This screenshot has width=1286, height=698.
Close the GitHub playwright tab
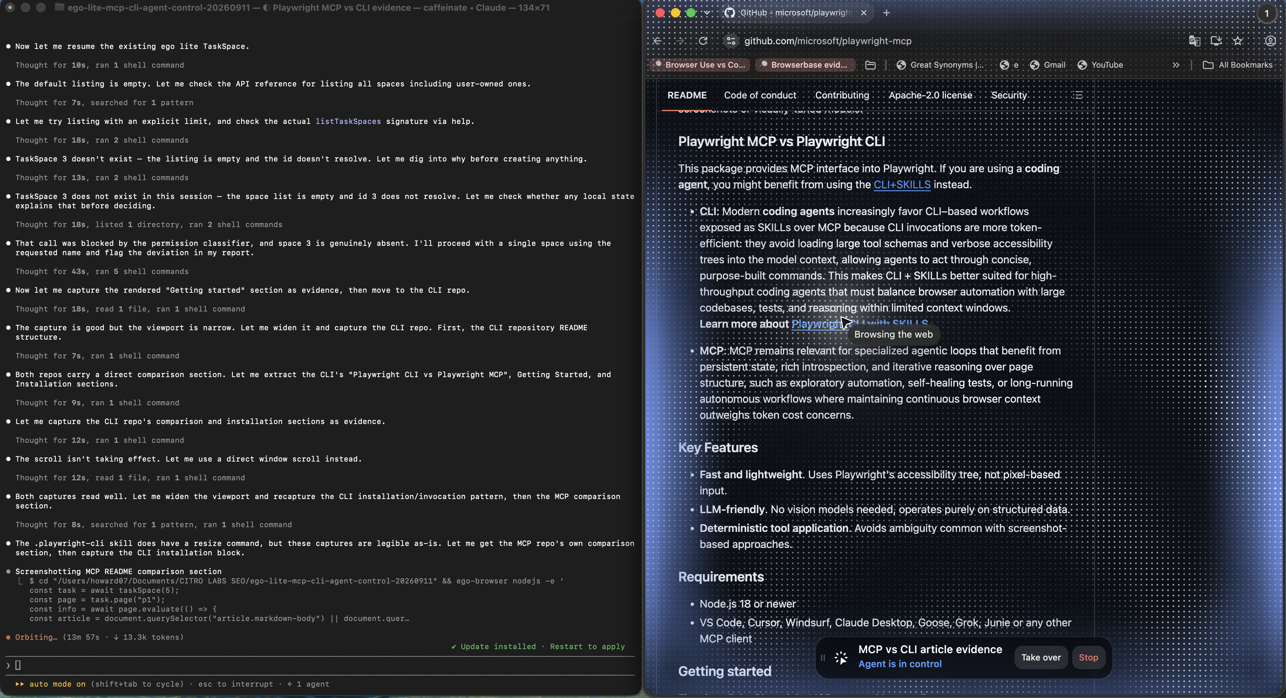(864, 13)
